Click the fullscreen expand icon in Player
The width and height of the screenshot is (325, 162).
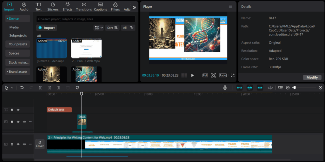point(233,75)
